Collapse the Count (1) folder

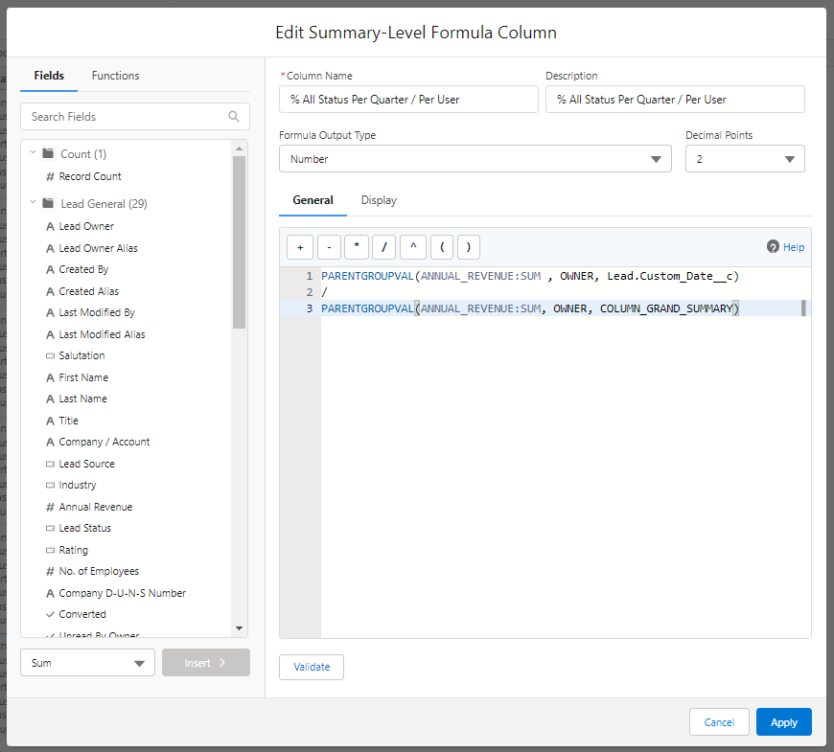pos(33,153)
